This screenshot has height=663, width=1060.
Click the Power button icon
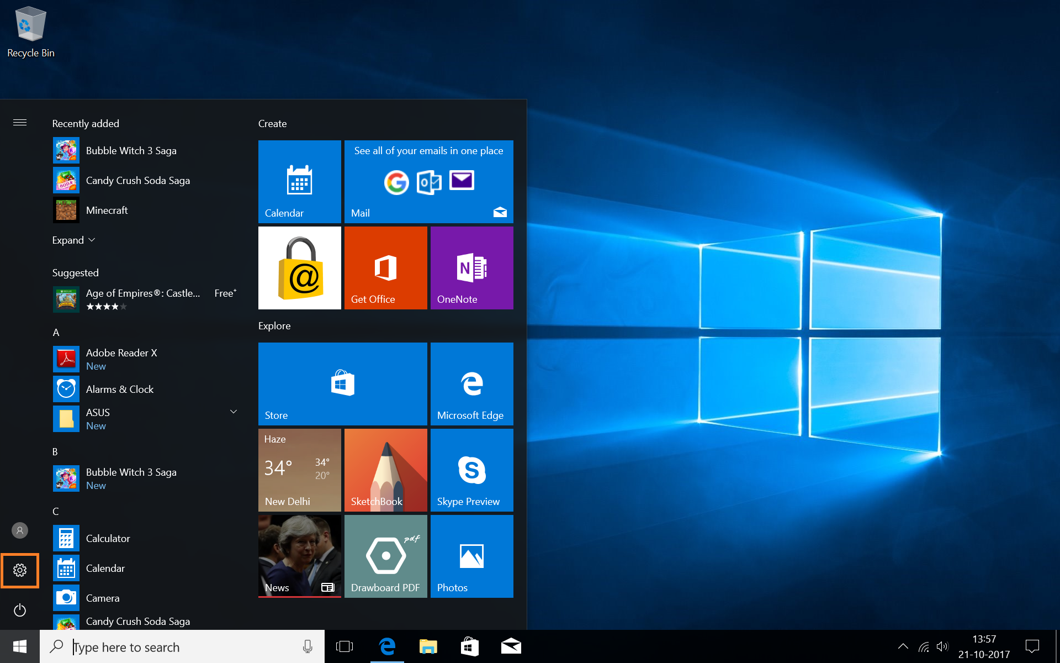click(20, 610)
